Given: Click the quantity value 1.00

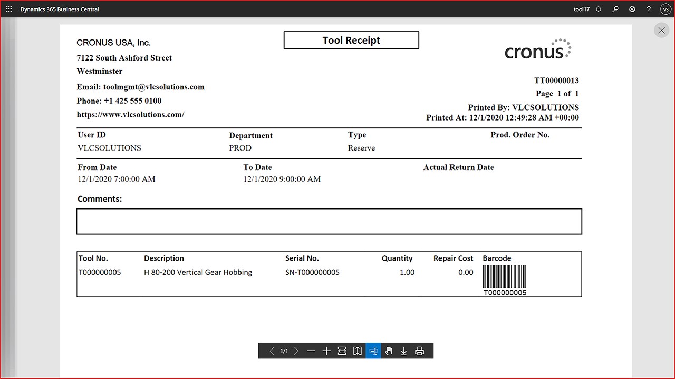Looking at the screenshot, I should point(407,272).
